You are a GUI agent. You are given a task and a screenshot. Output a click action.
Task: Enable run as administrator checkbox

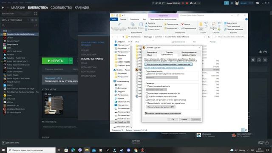tap(147, 100)
